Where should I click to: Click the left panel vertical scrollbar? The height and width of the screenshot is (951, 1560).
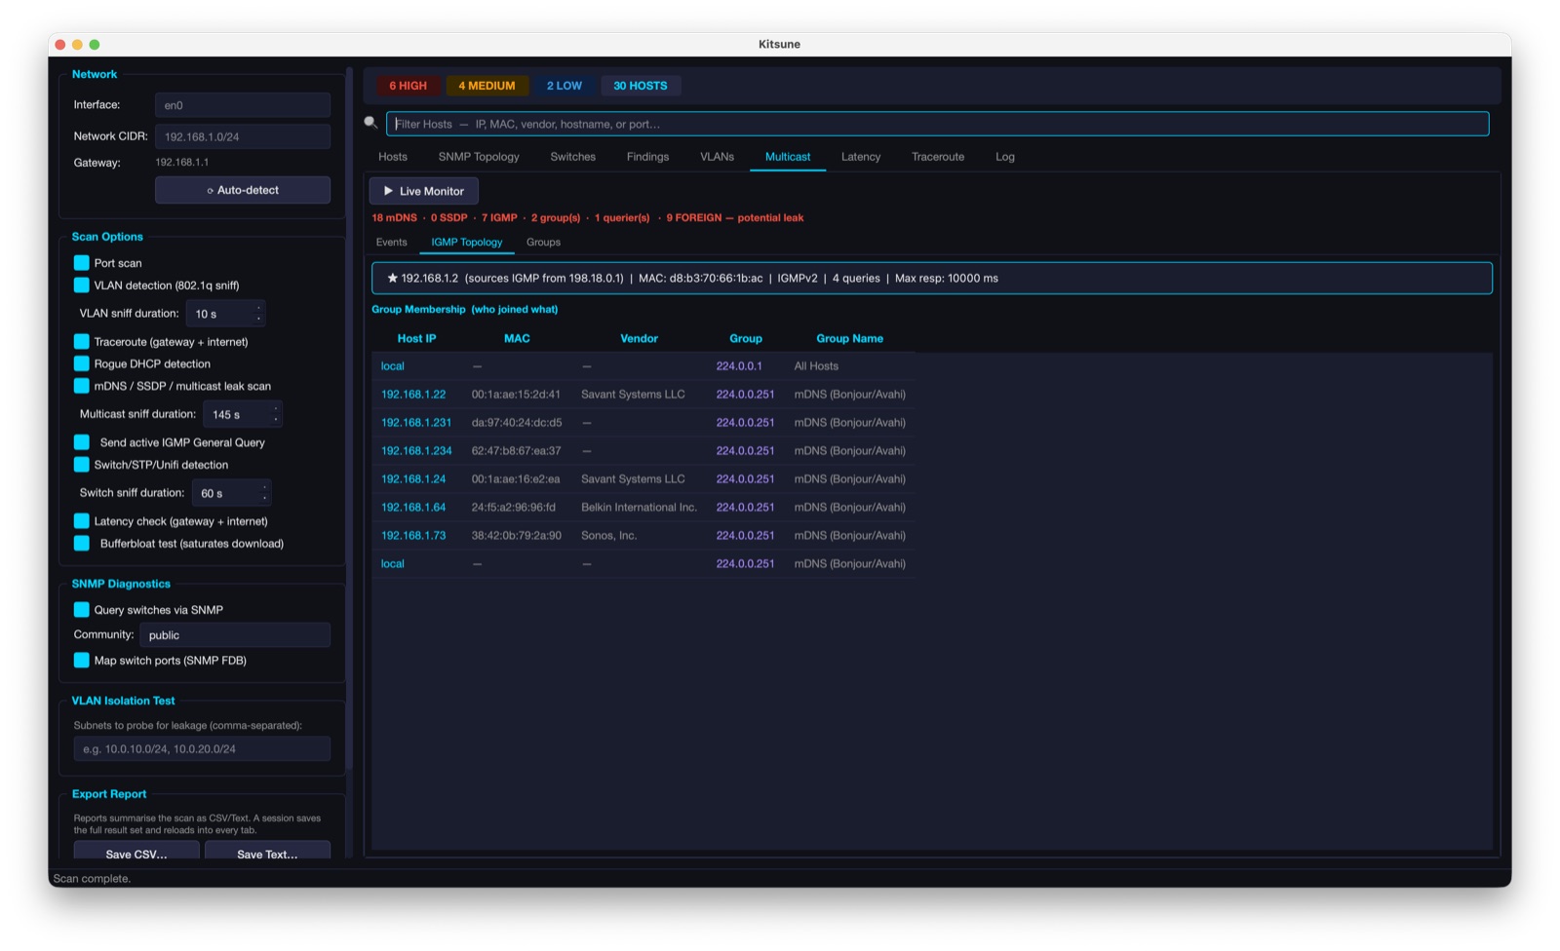coord(349,419)
